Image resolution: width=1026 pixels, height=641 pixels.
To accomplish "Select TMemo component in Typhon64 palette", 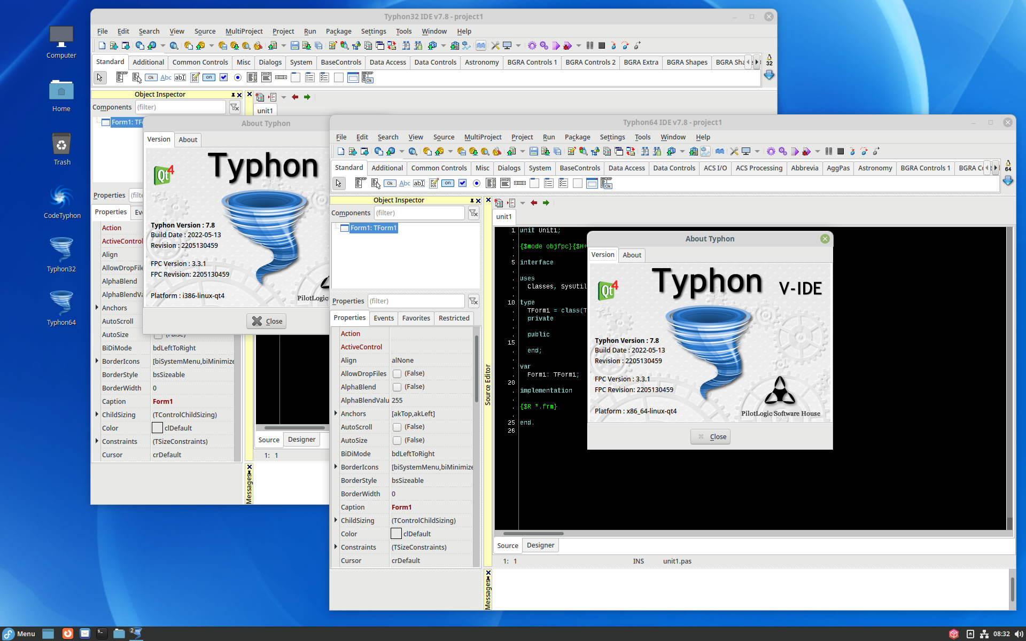I will (434, 183).
